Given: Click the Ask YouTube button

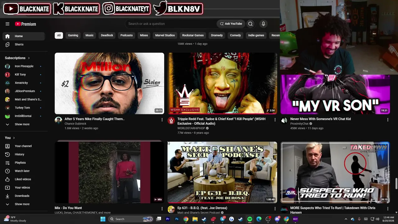Looking at the screenshot, I should point(231,24).
